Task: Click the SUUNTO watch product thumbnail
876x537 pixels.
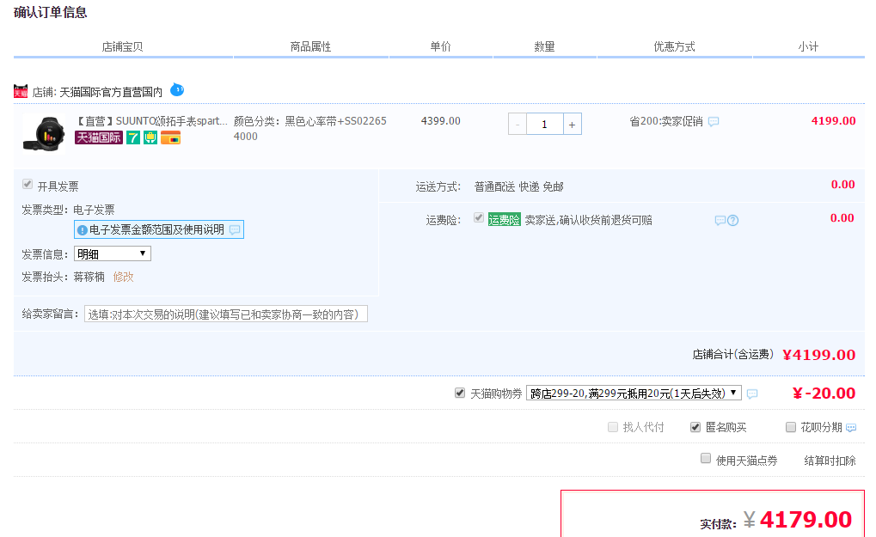Action: (x=44, y=133)
